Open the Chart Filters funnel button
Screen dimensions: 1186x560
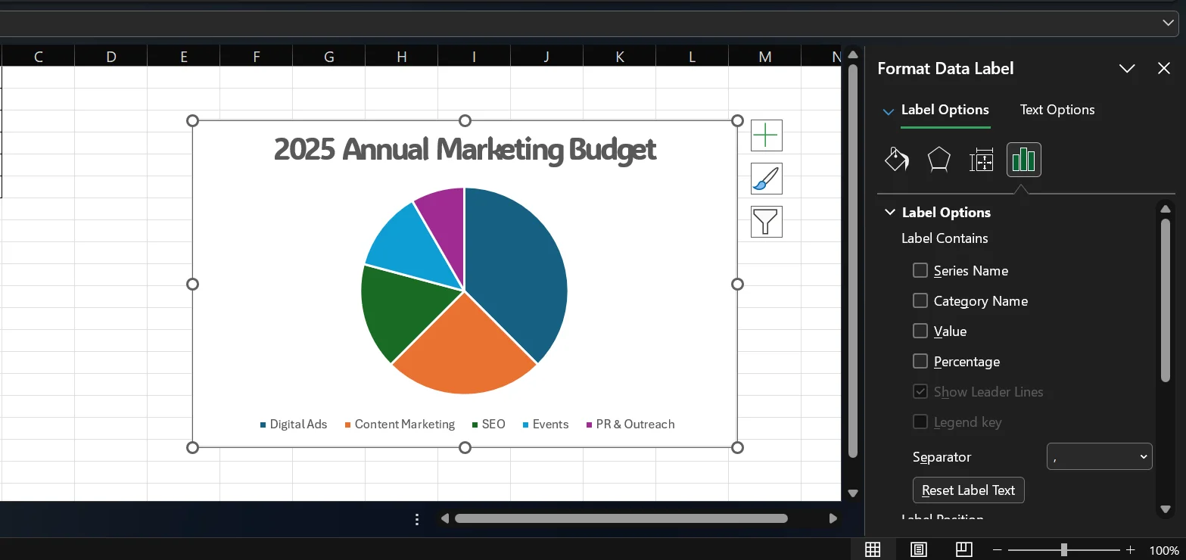point(766,222)
